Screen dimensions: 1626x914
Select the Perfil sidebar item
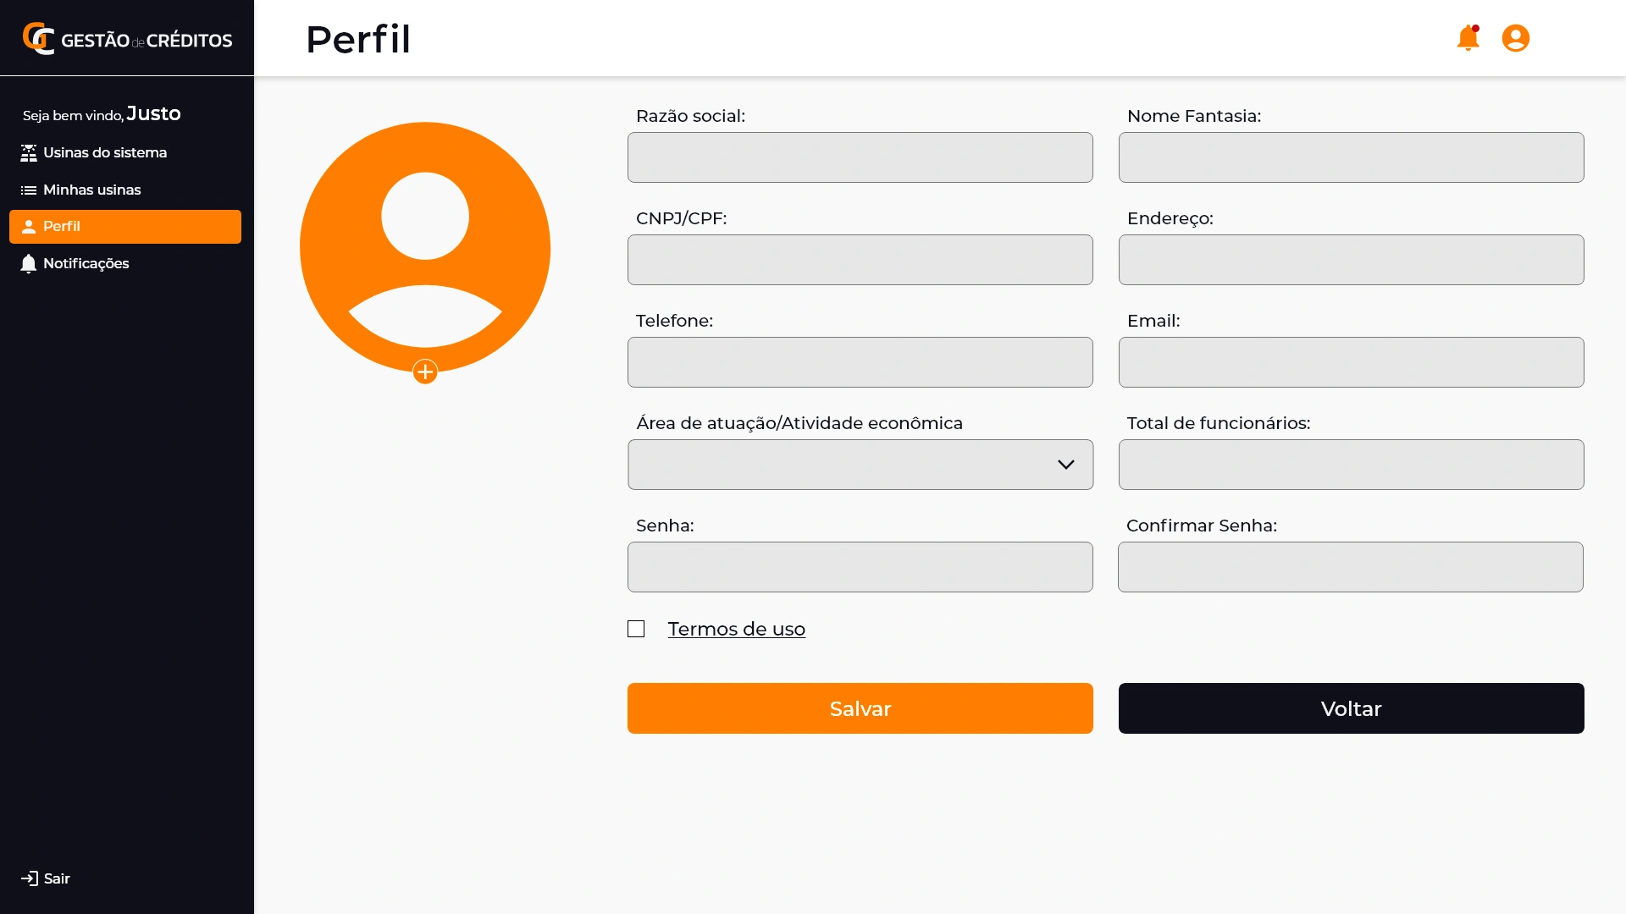click(125, 227)
